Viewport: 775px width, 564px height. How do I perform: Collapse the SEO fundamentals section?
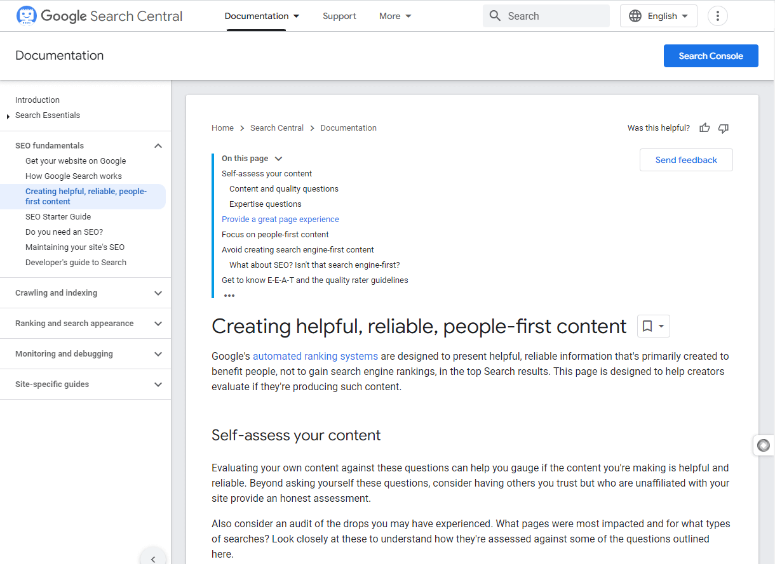tap(158, 146)
